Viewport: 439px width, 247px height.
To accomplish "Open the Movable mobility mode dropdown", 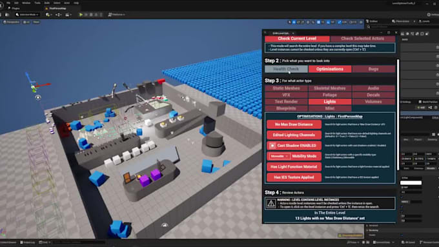I will pyautogui.click(x=279, y=156).
